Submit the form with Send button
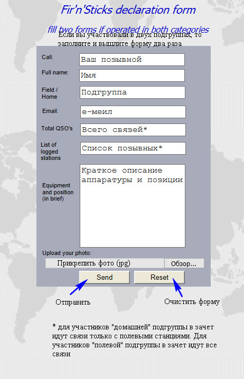This screenshot has width=244, height=379. pos(105,277)
